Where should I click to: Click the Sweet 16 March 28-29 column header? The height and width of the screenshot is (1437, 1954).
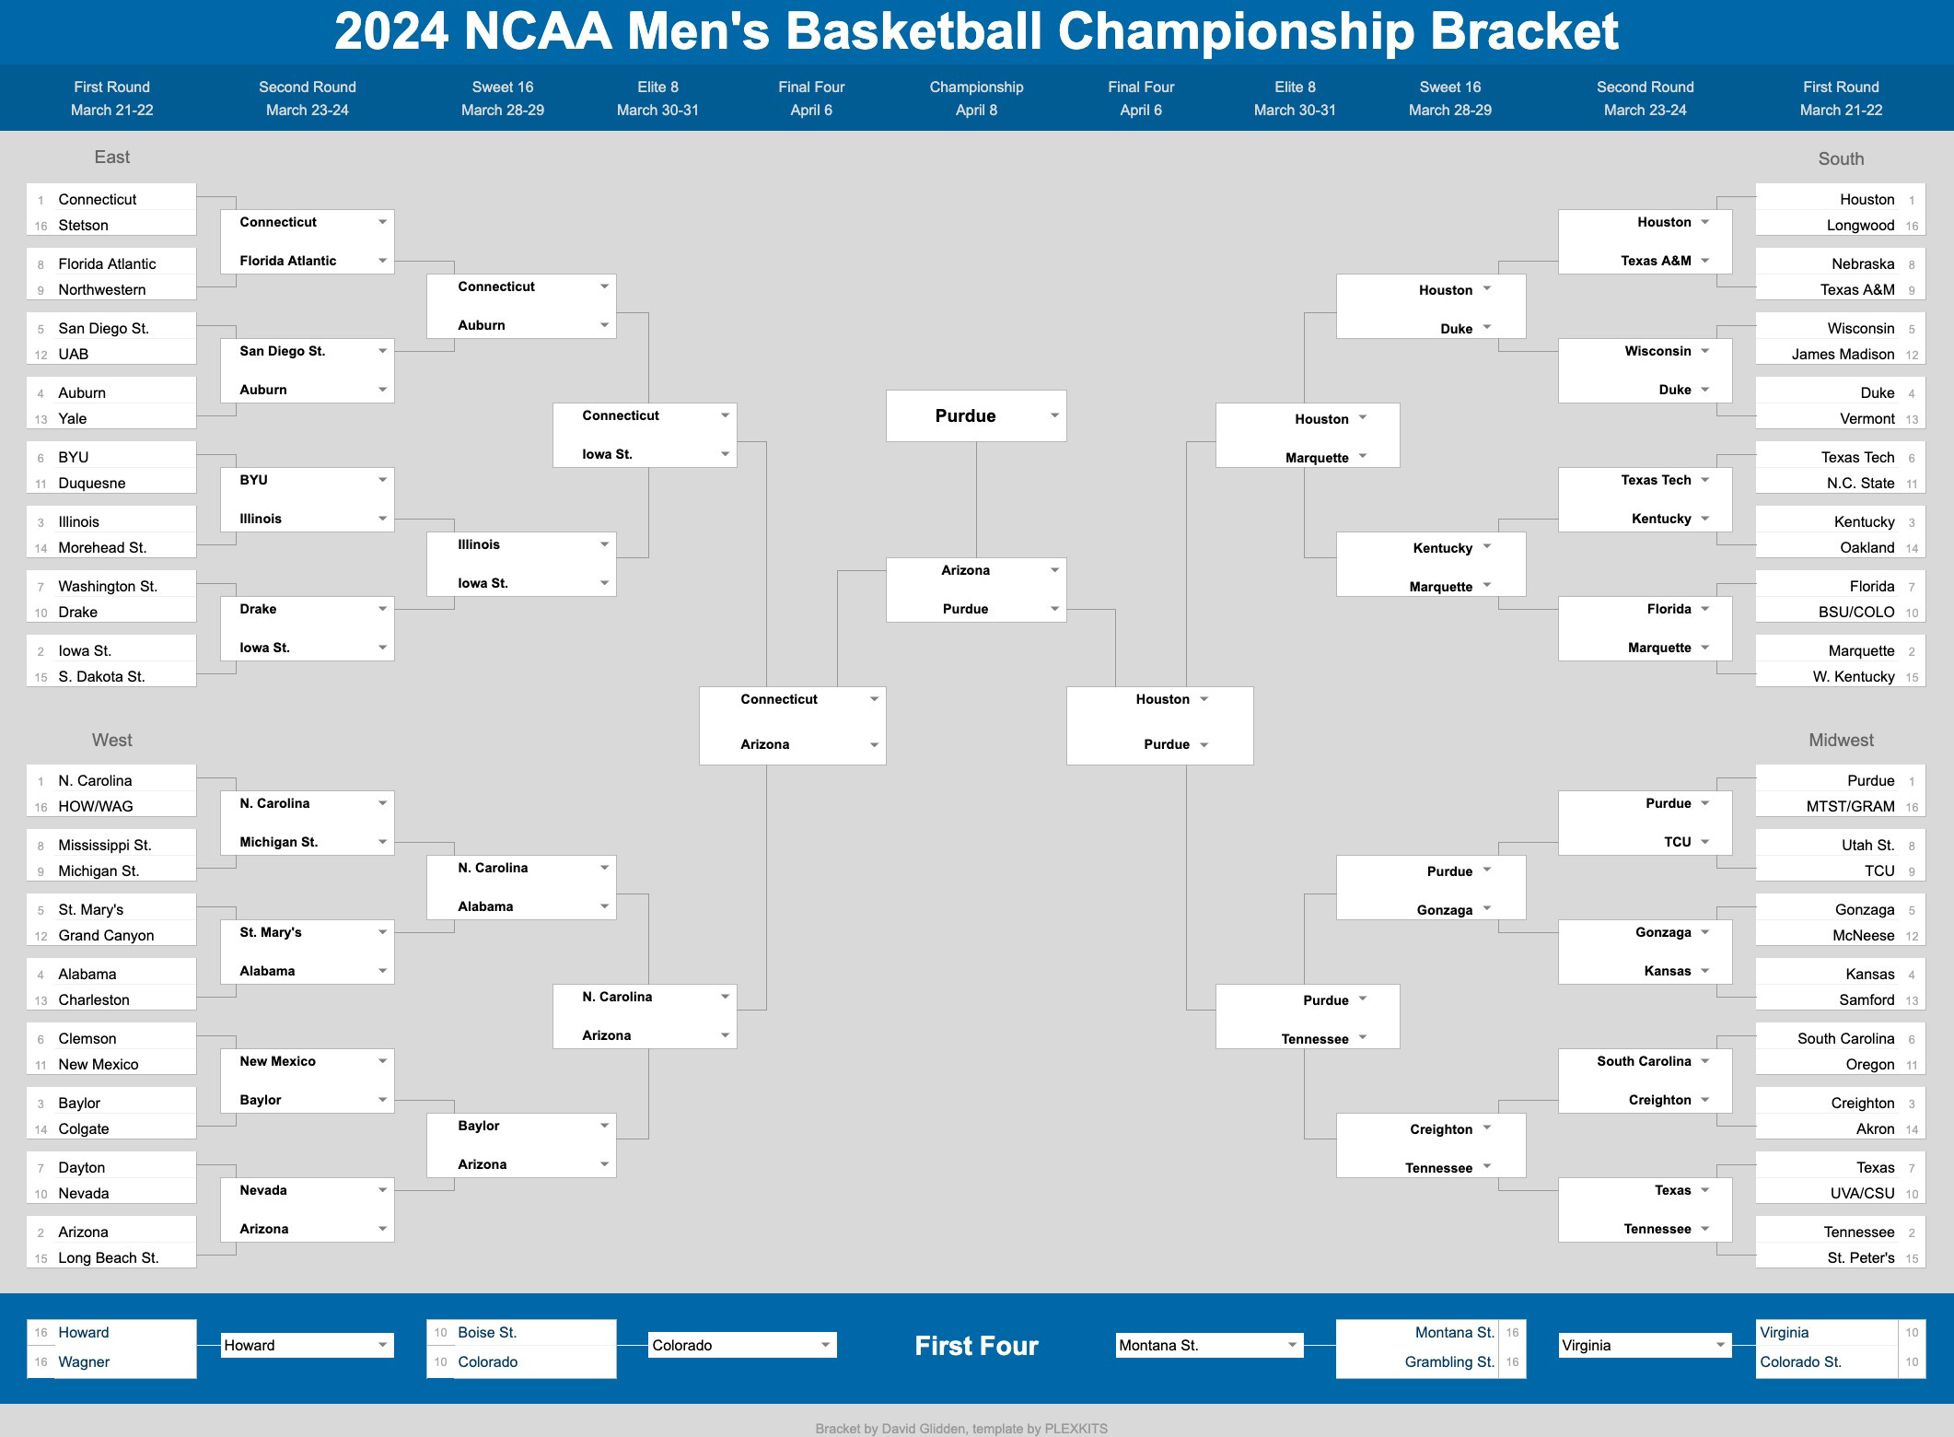(502, 98)
